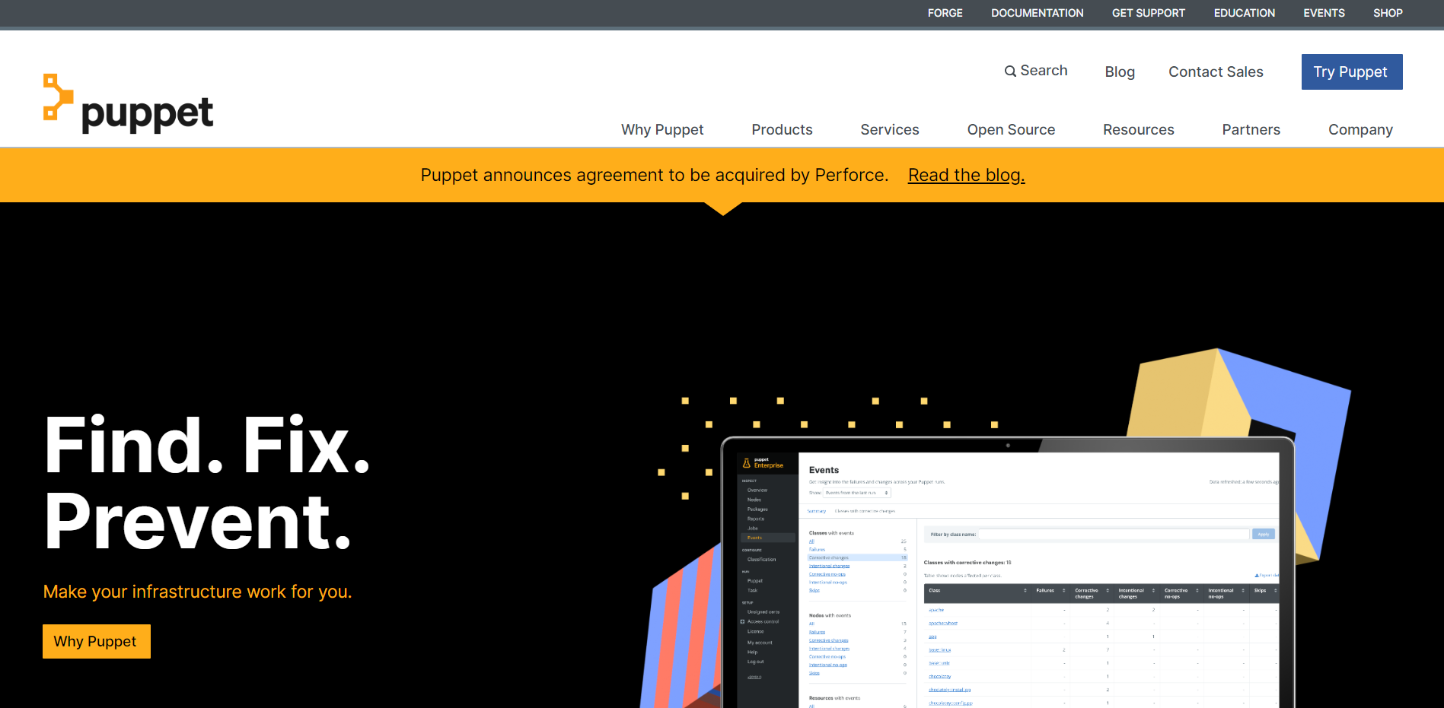Click Contact Sales
This screenshot has height=708, width=1444.
pyautogui.click(x=1216, y=71)
